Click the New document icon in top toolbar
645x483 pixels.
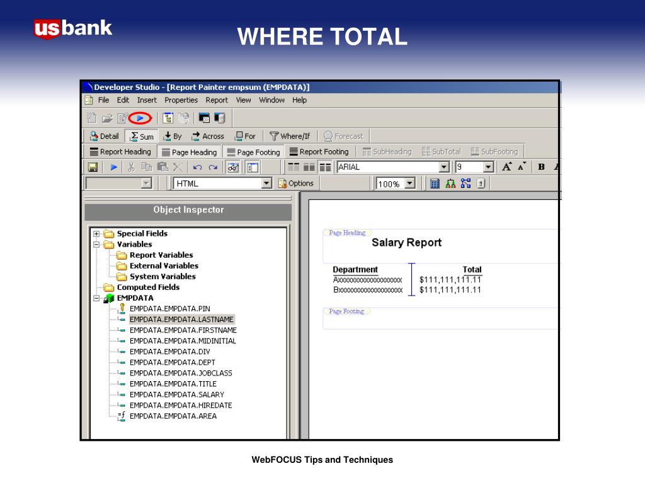[x=92, y=118]
